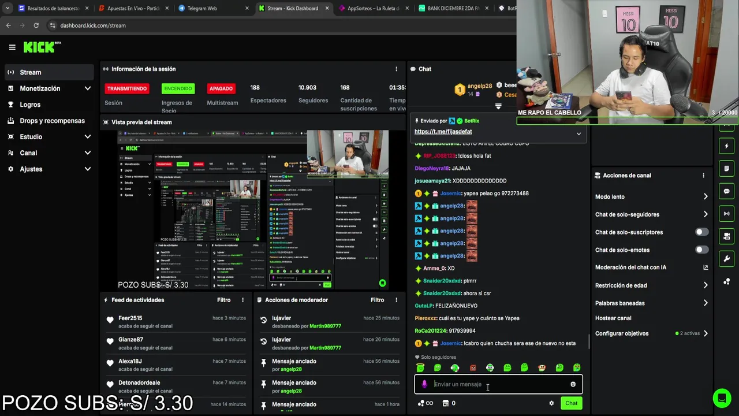Click the channel points infinity icon
The image size is (739, 416).
pos(426,403)
